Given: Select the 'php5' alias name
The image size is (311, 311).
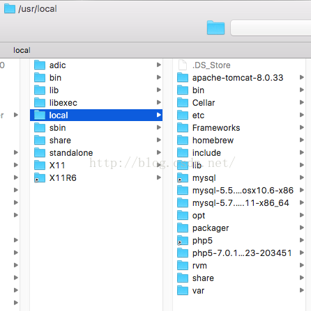Looking at the screenshot, I should 202,241.
